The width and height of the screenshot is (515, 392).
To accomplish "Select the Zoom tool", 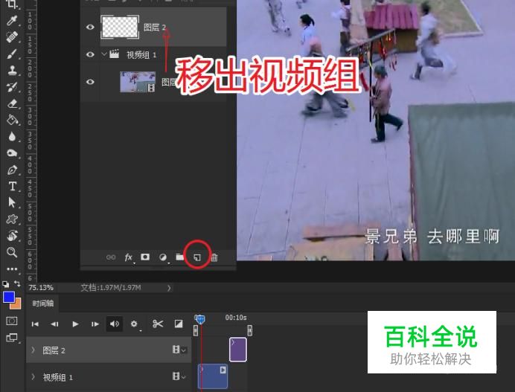I will pyautogui.click(x=12, y=252).
